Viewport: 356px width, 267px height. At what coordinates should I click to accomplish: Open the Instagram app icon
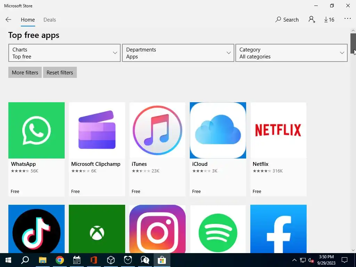pos(157,229)
